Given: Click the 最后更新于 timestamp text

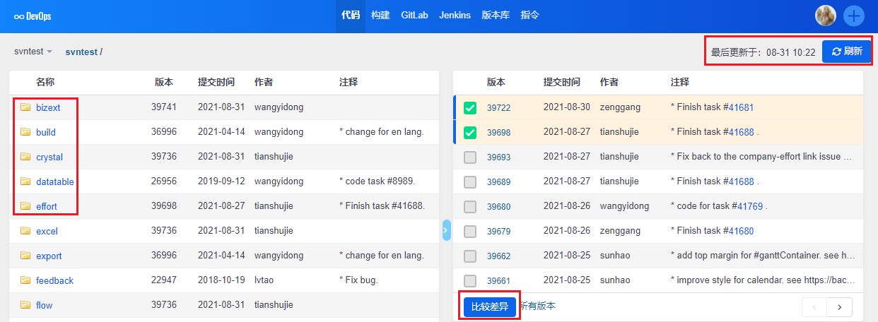Looking at the screenshot, I should pos(763,52).
